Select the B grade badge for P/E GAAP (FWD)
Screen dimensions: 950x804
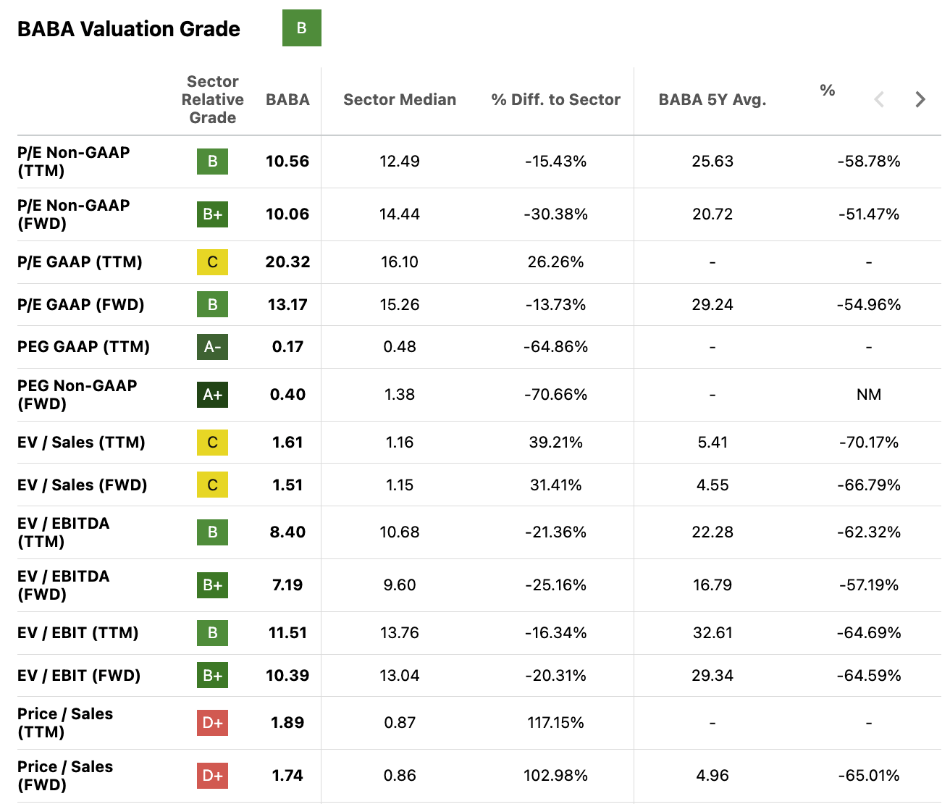click(212, 304)
